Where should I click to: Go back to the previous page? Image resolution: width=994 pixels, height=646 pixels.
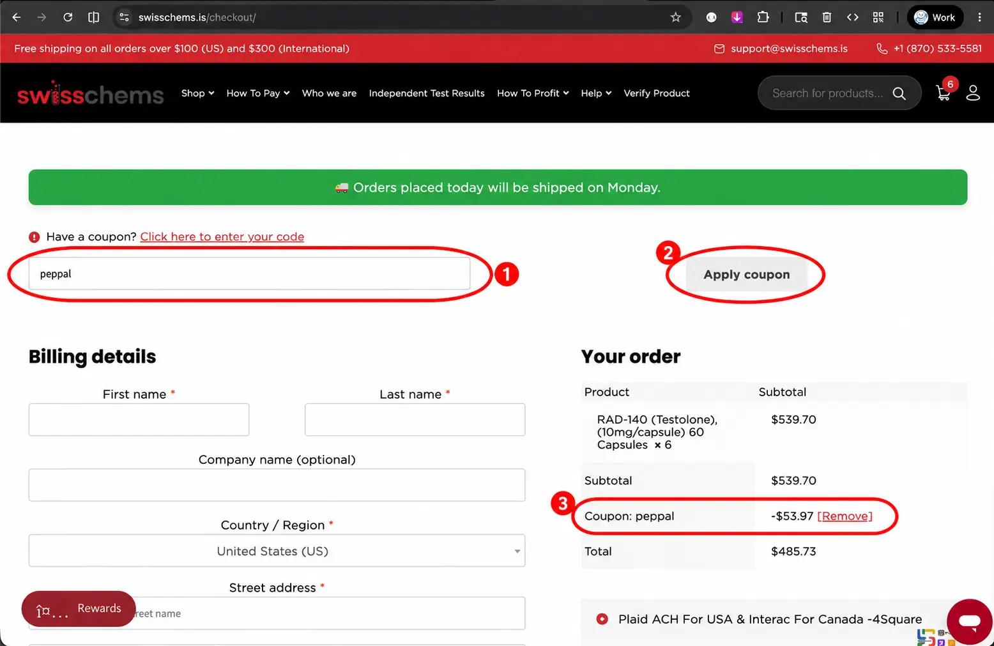(x=17, y=17)
